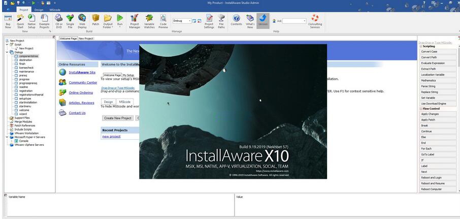The width and height of the screenshot is (460, 219).
Task: Select the componentstree dialog in the tree
Action: click(x=29, y=56)
